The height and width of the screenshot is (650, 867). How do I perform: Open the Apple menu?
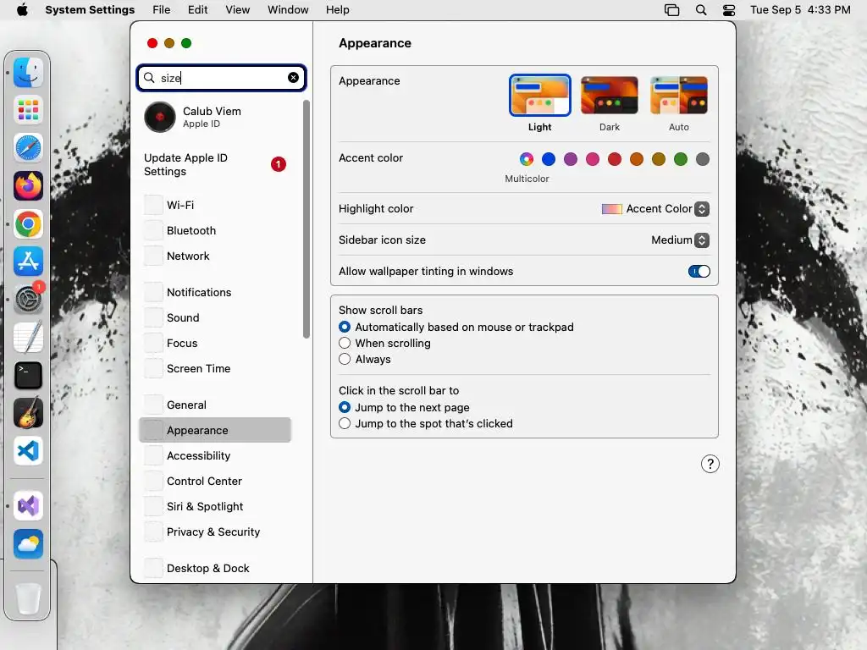coord(22,9)
